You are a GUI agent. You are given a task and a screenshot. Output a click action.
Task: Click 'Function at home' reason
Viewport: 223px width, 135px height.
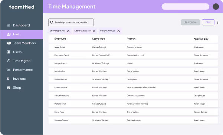(x=134, y=47)
